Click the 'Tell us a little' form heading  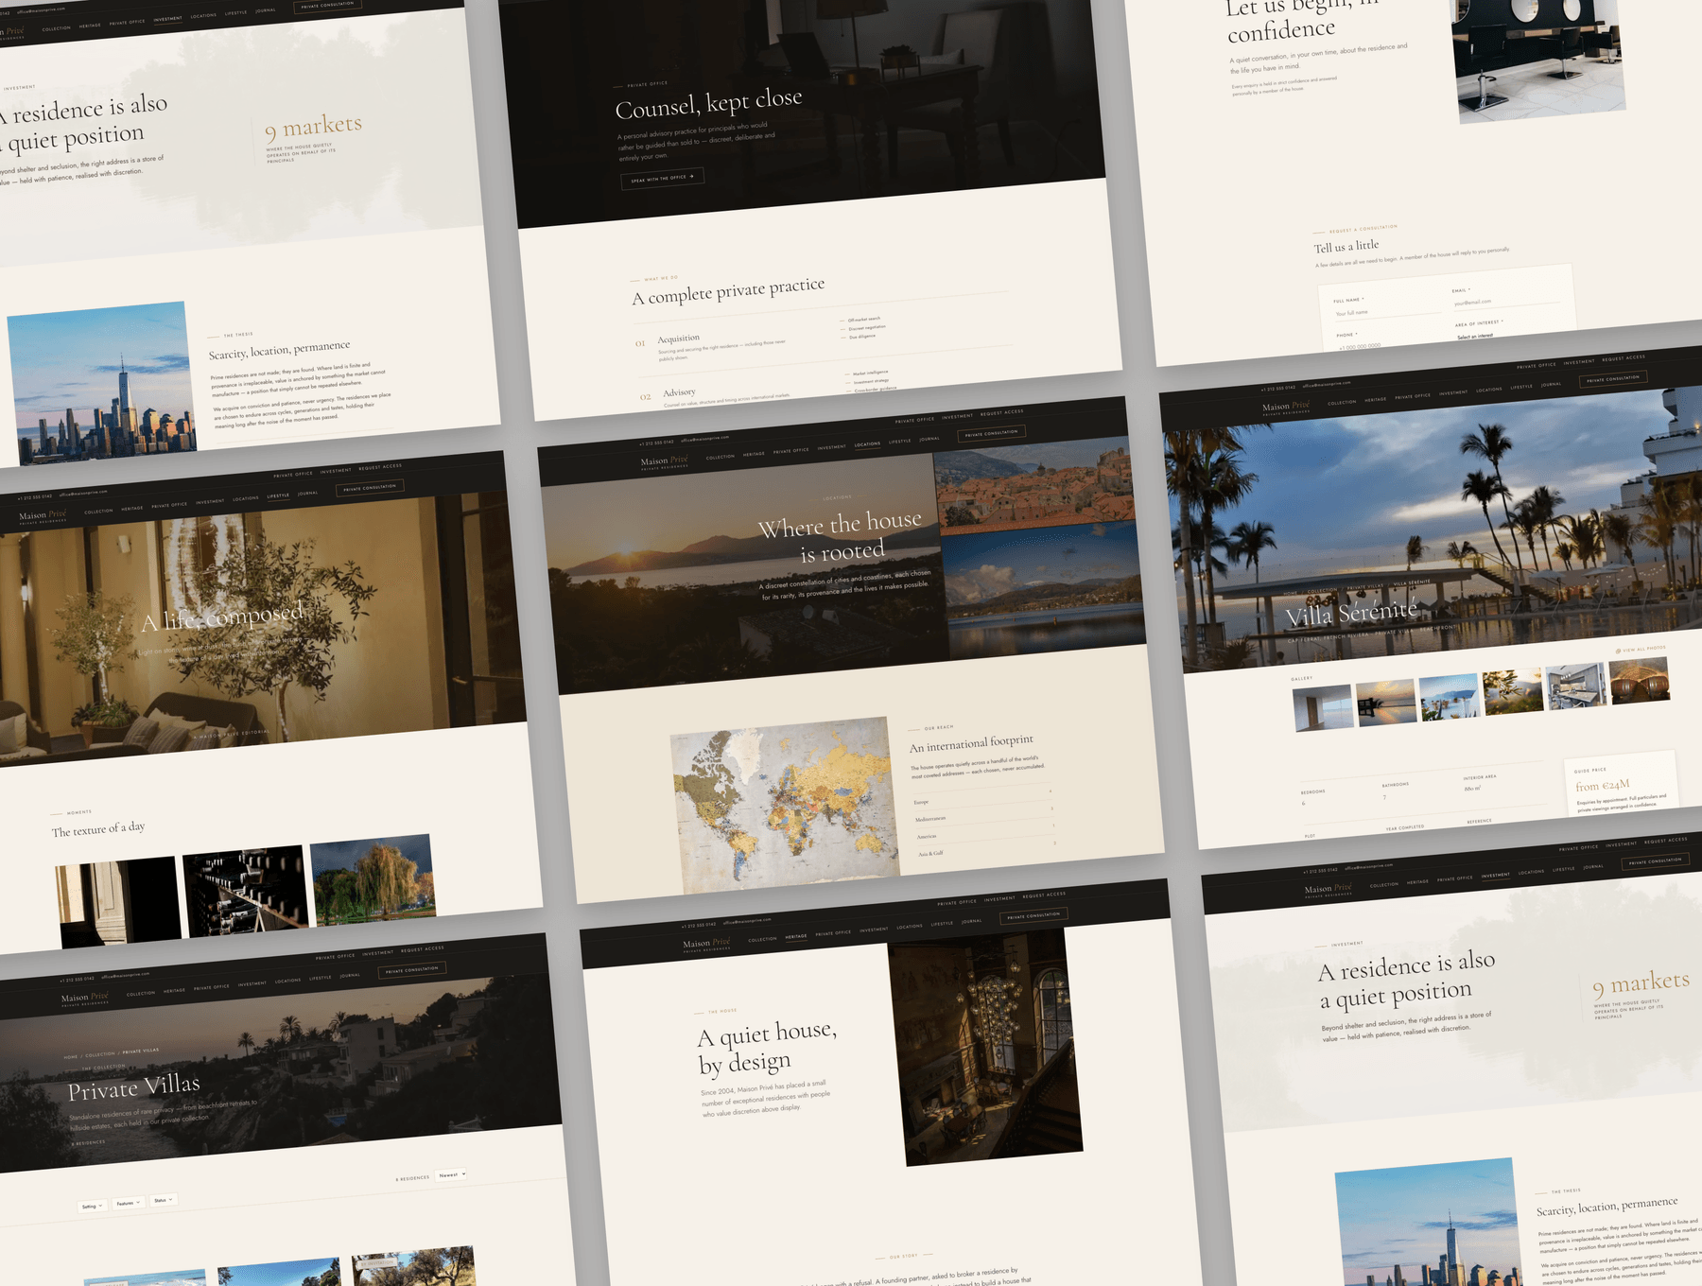click(1346, 247)
